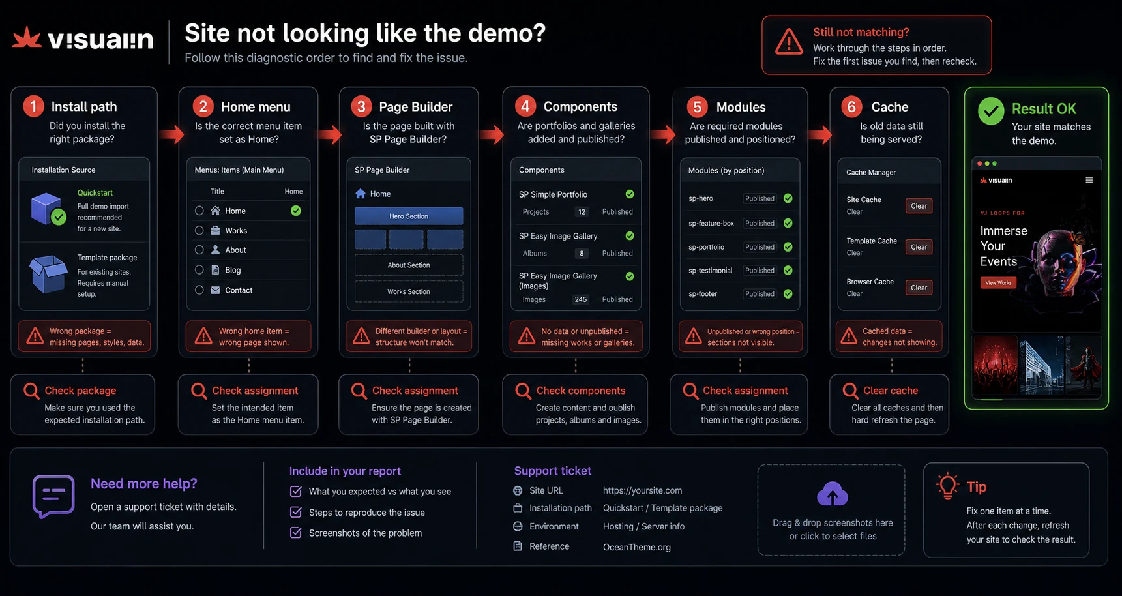Click the green Result OK checkmark icon
This screenshot has height=596, width=1122.
point(991,112)
